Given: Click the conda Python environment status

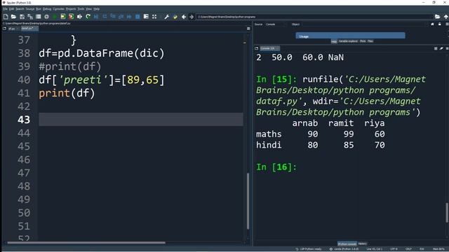Looking at the screenshot, I should [x=344, y=249].
